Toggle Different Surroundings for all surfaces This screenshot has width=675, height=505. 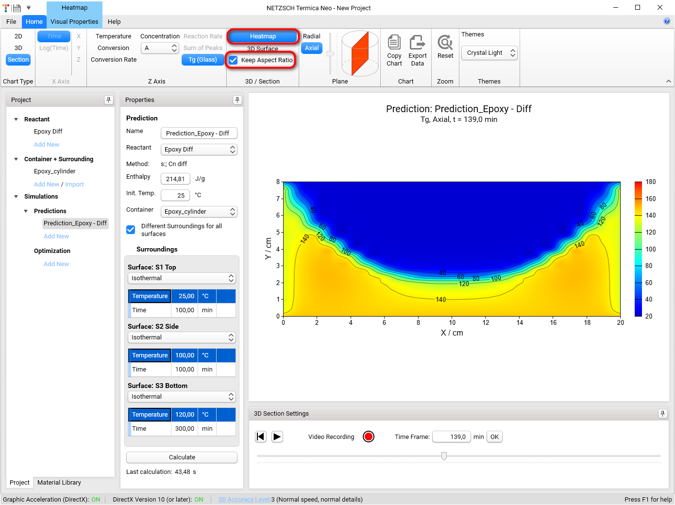(x=131, y=230)
